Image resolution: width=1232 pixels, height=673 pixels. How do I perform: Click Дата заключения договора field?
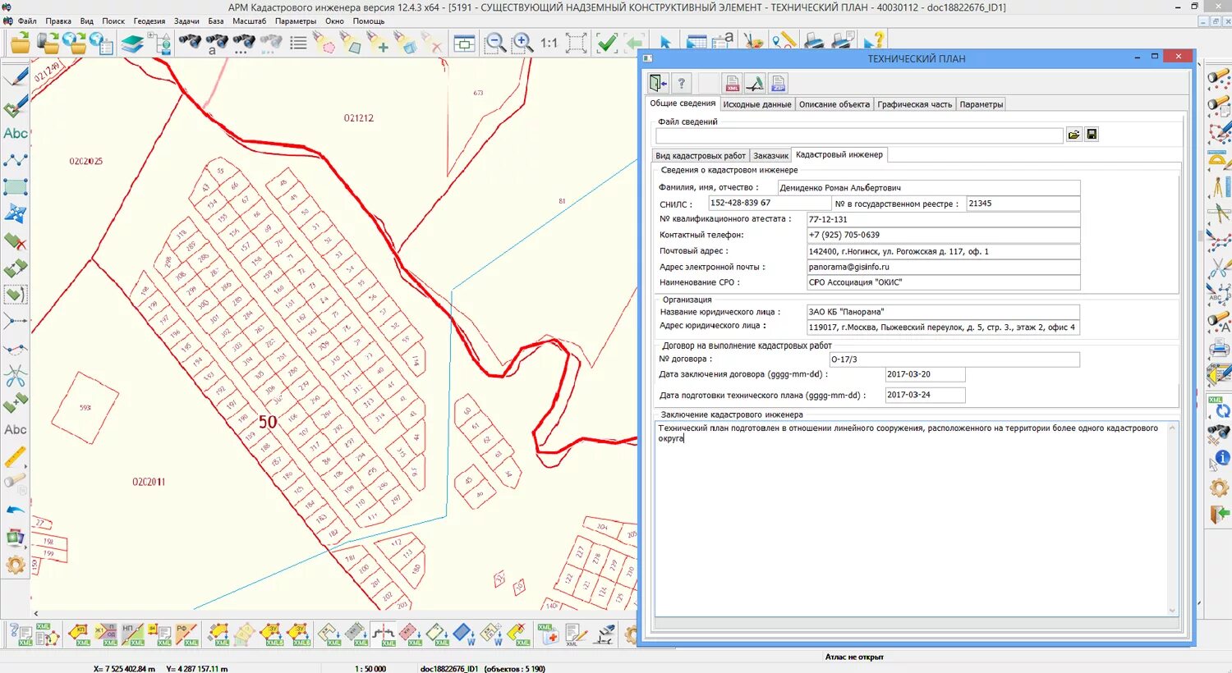[x=925, y=374]
